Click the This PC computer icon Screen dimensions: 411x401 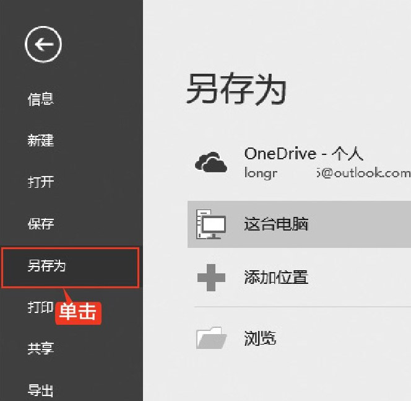coord(211,224)
